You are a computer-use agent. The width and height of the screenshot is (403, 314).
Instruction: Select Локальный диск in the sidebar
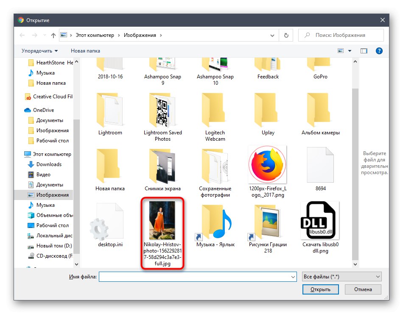(x=50, y=236)
